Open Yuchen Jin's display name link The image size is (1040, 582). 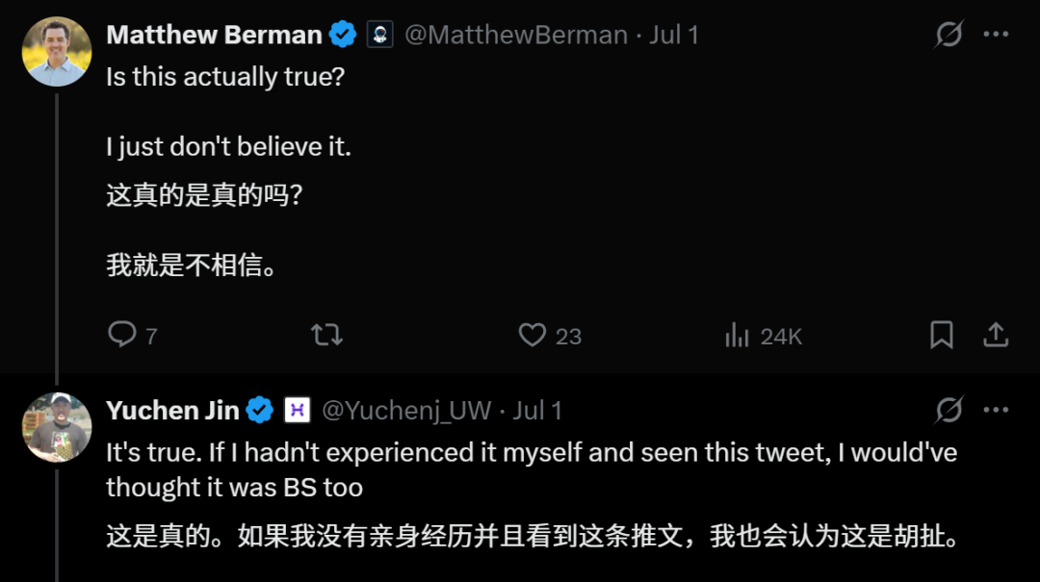click(x=172, y=411)
